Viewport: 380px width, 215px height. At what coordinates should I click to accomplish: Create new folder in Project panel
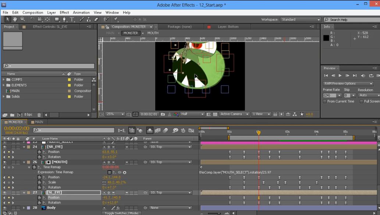click(12, 115)
